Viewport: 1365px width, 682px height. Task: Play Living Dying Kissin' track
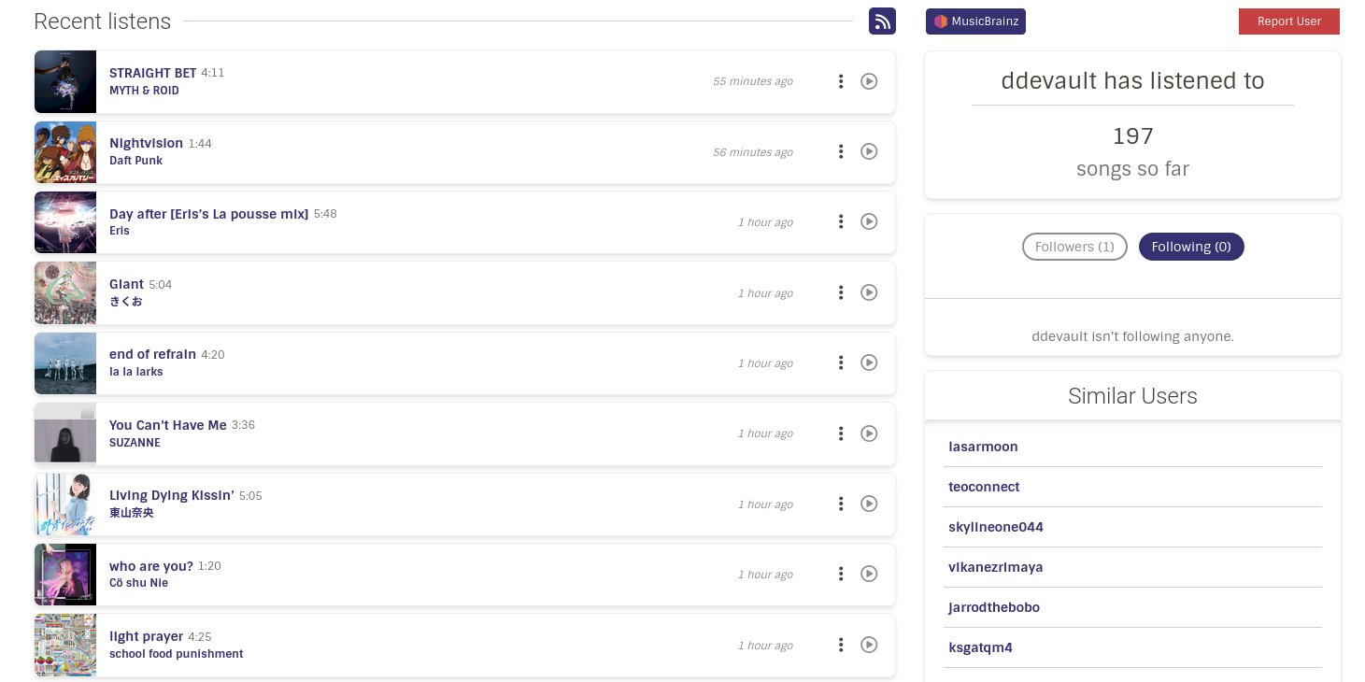click(x=869, y=504)
